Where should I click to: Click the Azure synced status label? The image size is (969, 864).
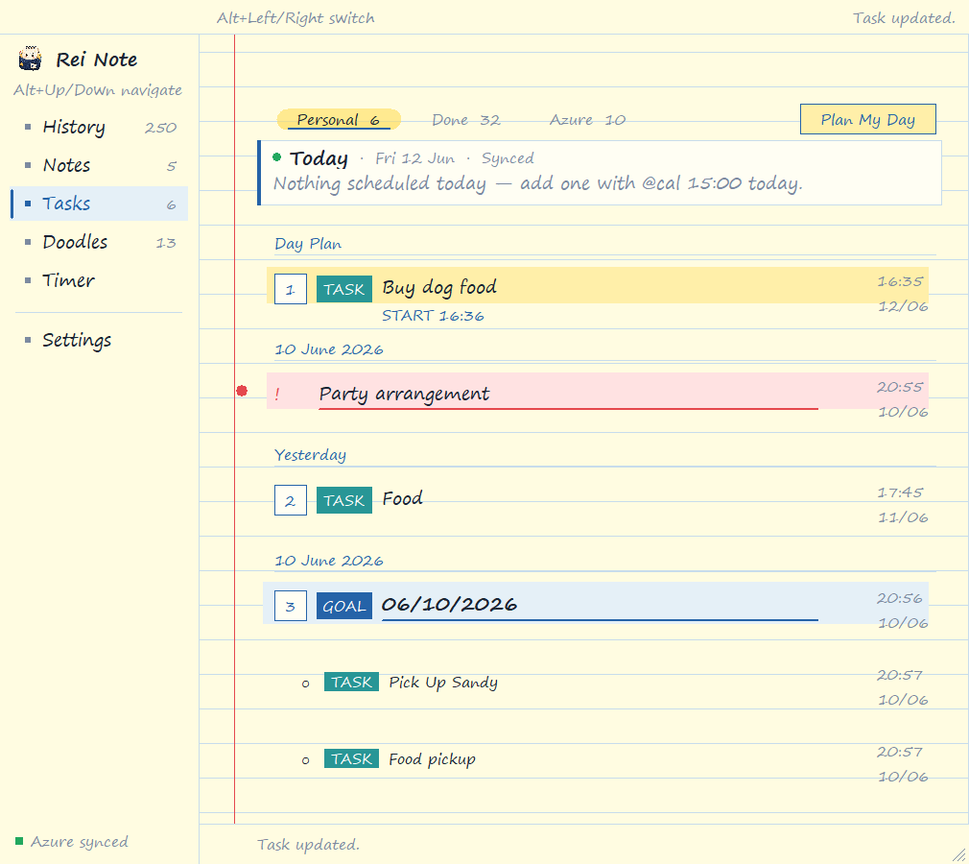tap(80, 842)
